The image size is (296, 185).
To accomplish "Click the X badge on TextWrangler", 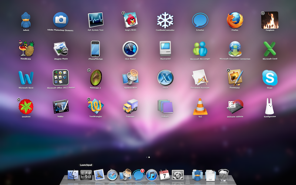I will point(89,99).
